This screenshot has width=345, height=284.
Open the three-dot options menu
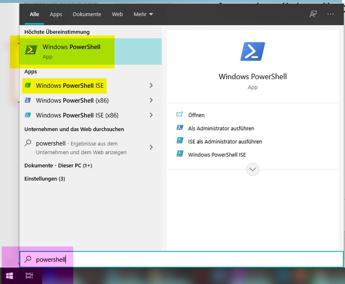coord(330,14)
